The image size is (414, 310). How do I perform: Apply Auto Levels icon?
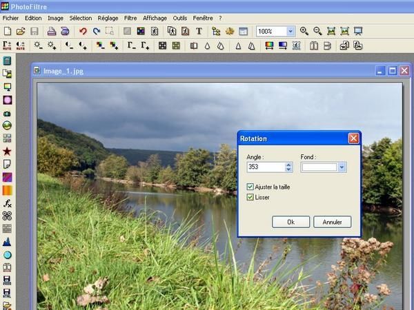point(7,45)
